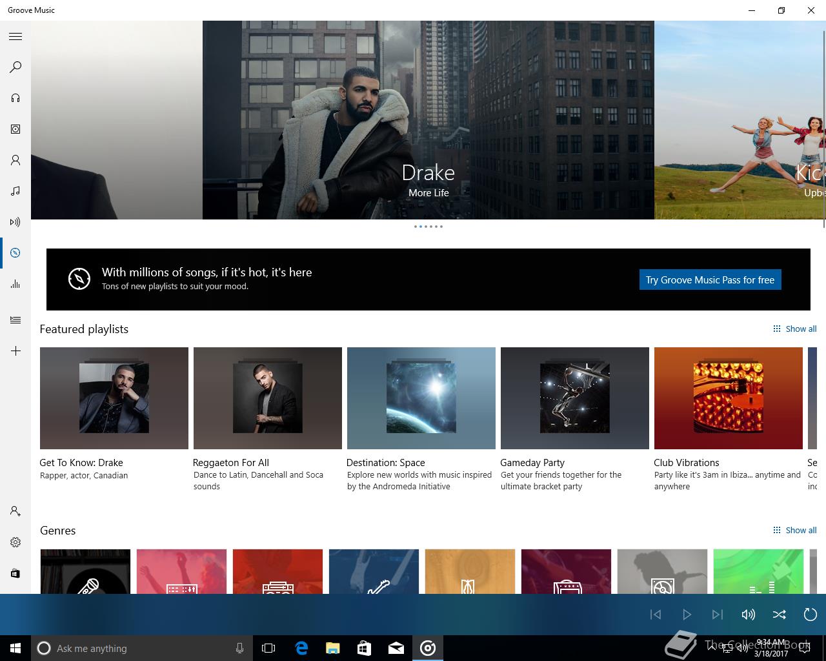
Task: Click the sign-in account icon
Action: click(15, 511)
